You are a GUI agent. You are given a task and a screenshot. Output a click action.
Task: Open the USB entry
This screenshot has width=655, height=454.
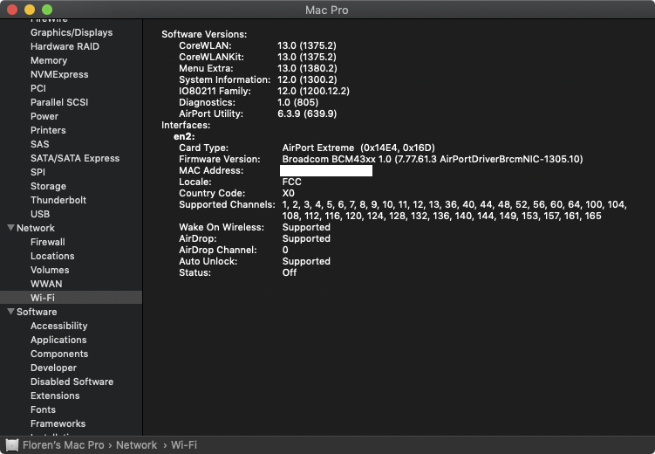[x=40, y=214]
